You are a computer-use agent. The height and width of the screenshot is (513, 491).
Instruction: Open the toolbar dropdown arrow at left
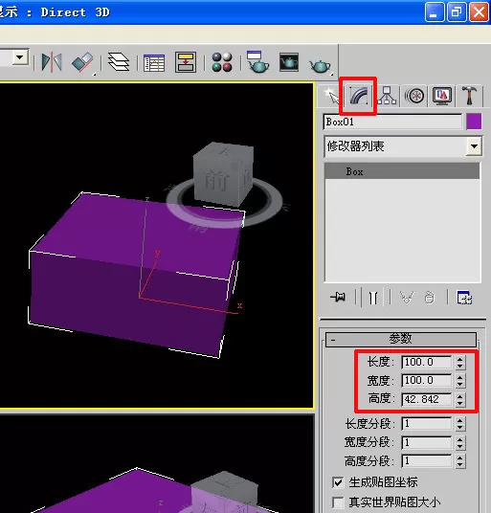click(x=20, y=57)
